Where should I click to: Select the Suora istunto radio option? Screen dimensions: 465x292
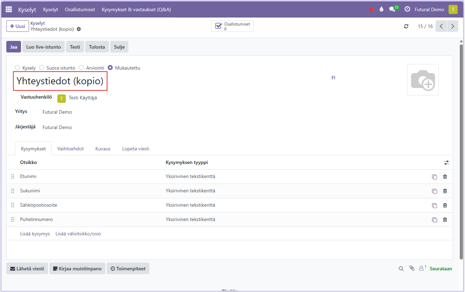(42, 68)
